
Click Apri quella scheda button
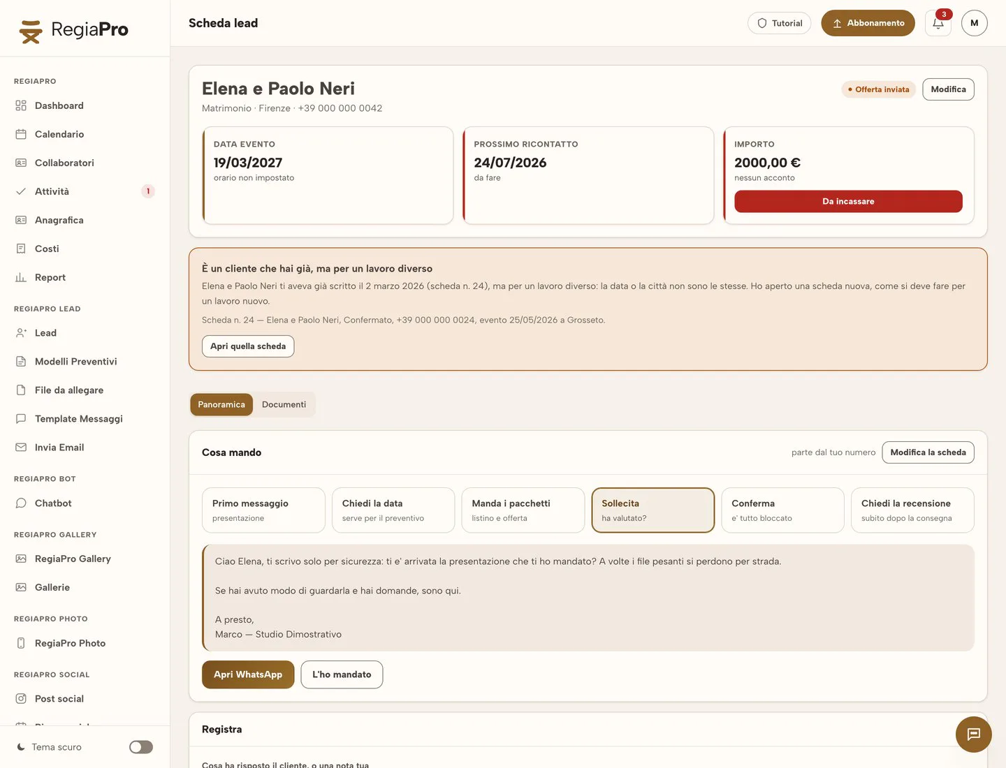pos(248,346)
